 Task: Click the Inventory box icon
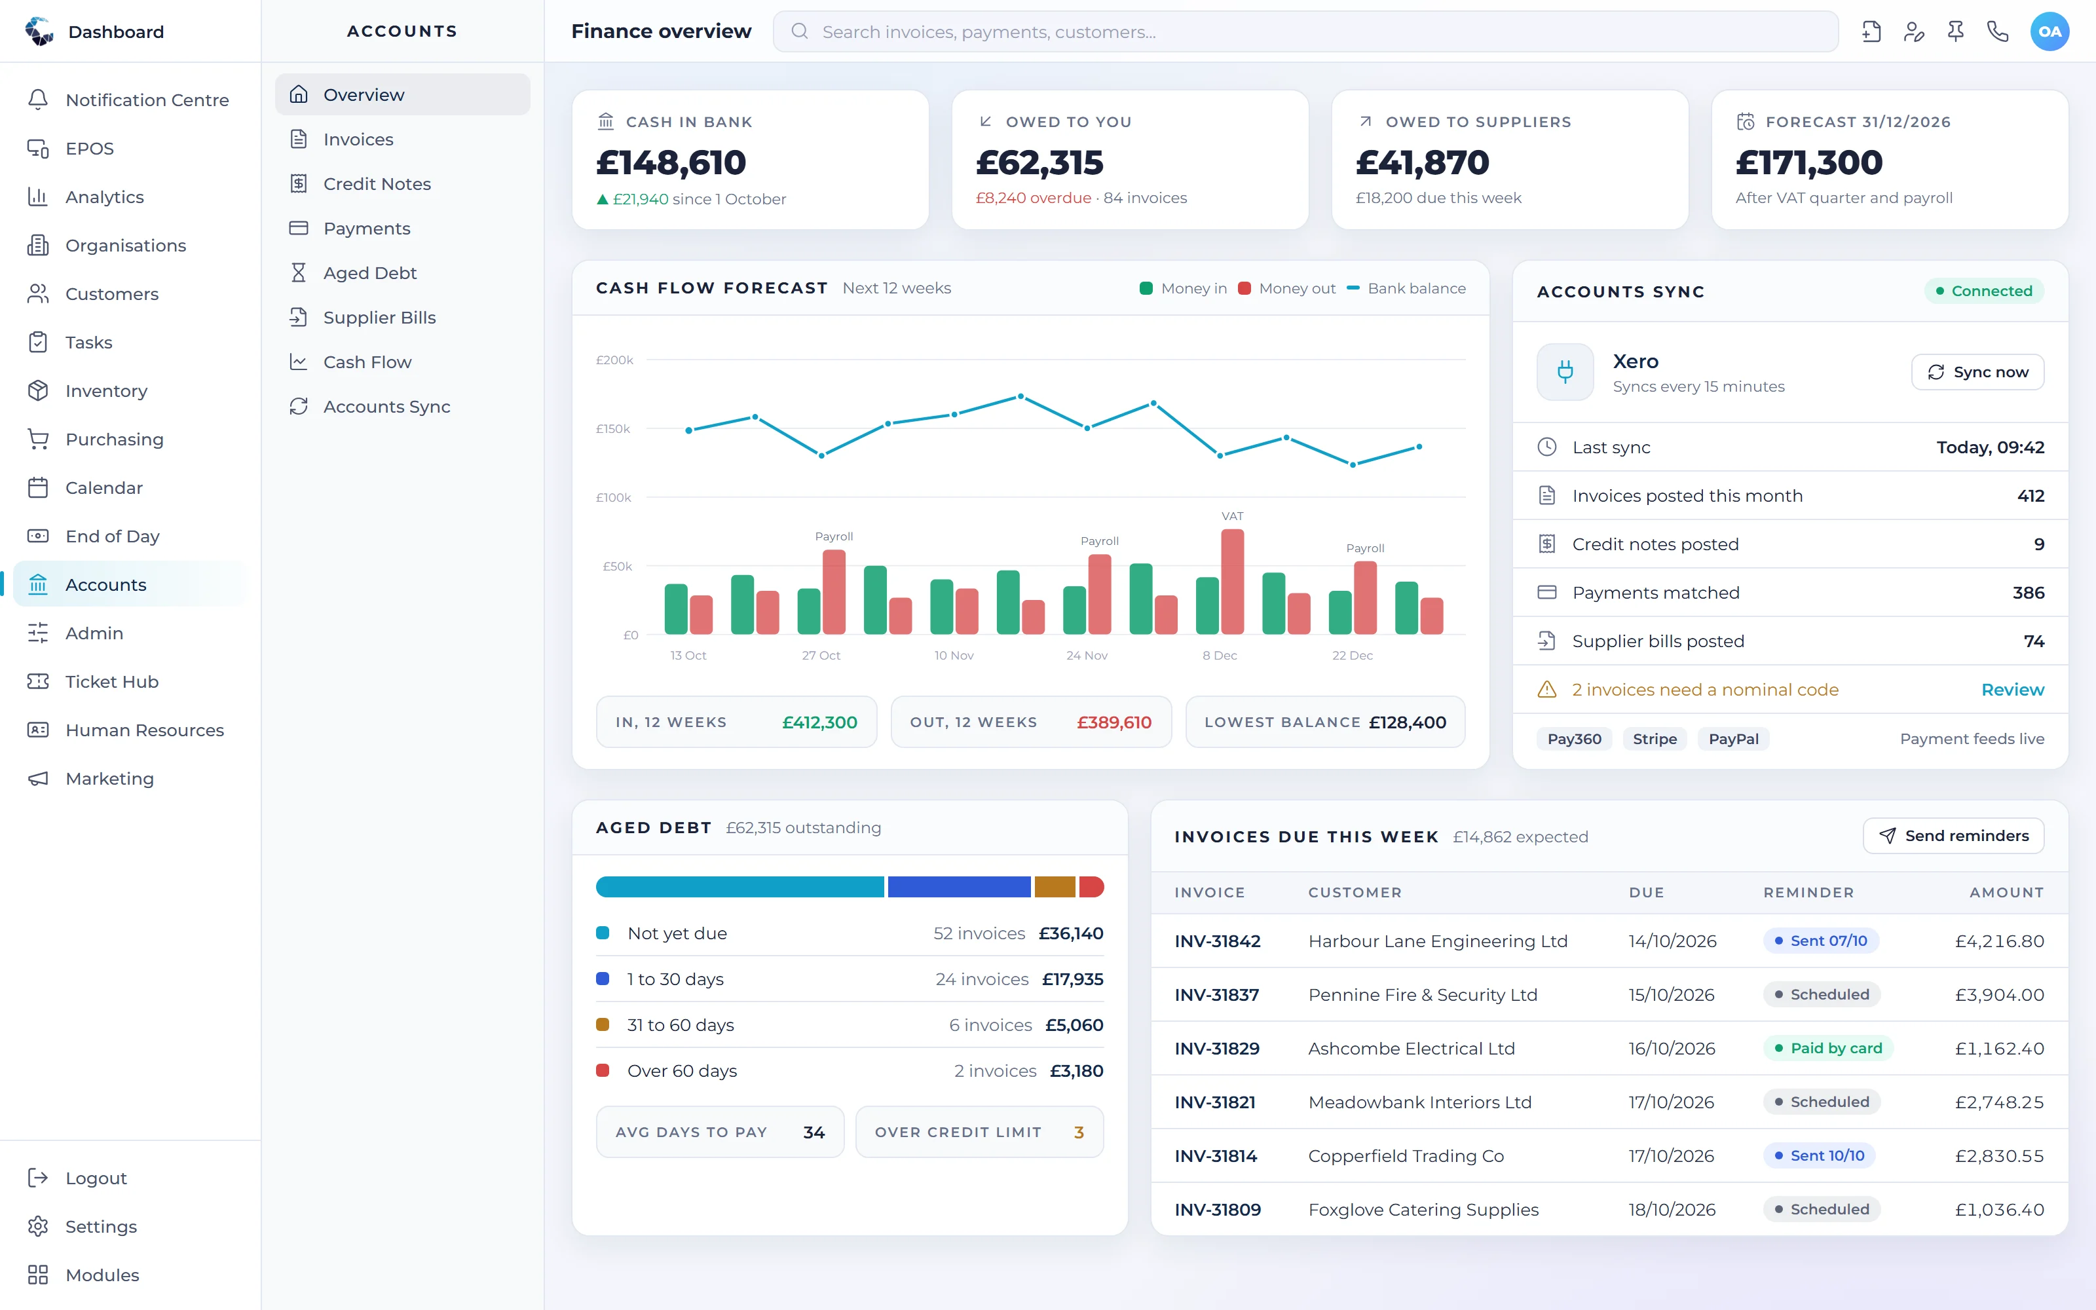[38, 391]
